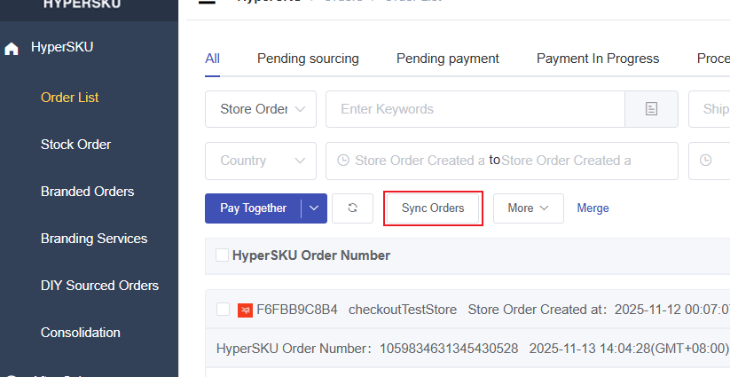Click the clock icon in the rightmost date field

pos(706,161)
